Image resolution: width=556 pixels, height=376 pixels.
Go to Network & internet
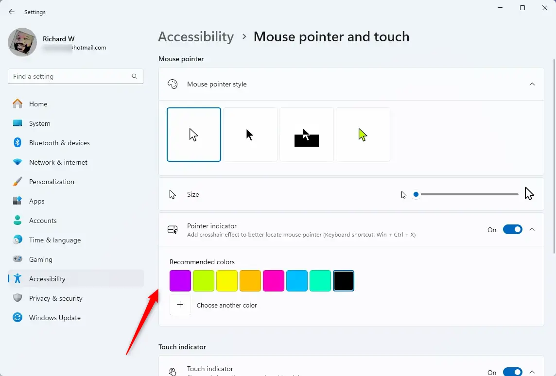75,162
